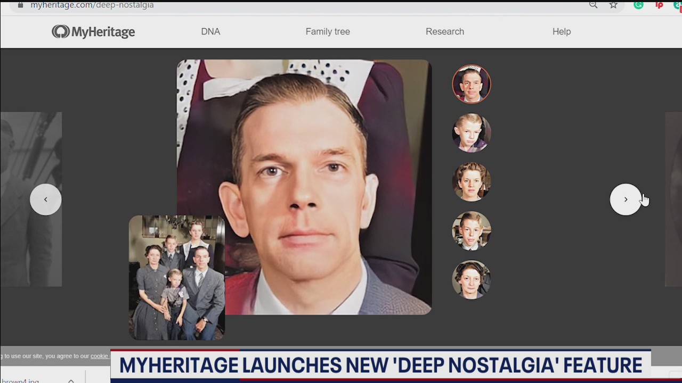The image size is (682, 383).
Task: Open the zoom magnifier in the address bar
Action: 593,5
